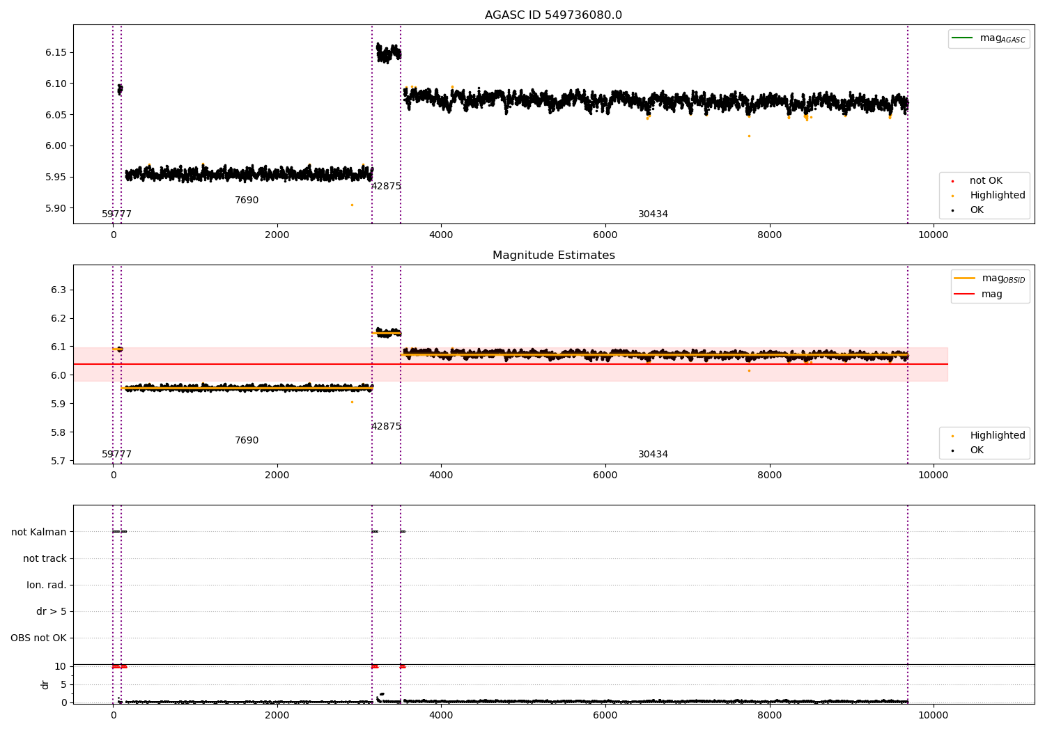Click obsid label 42875 in the top plot
This screenshot has height=731, width=1045.
point(386,187)
